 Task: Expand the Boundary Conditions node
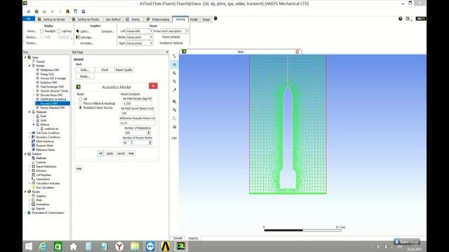click(x=29, y=137)
